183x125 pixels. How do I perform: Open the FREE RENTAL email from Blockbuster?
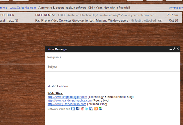coord(91,15)
